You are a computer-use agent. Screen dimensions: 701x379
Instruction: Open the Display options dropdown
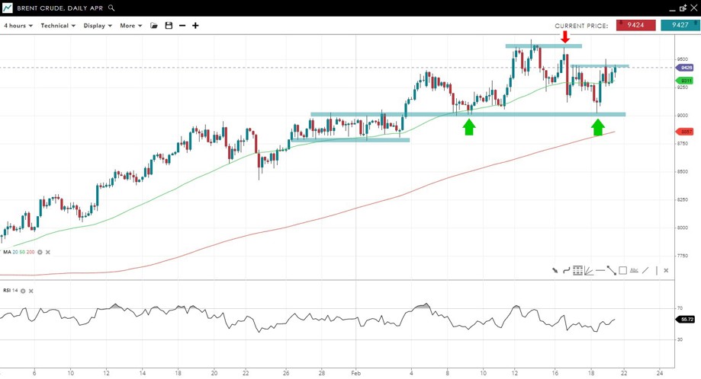(98, 26)
